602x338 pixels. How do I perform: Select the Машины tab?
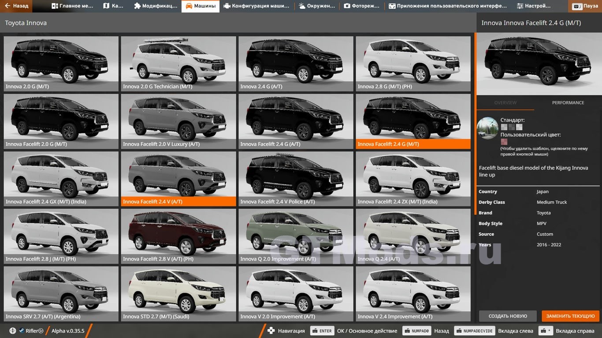point(201,6)
